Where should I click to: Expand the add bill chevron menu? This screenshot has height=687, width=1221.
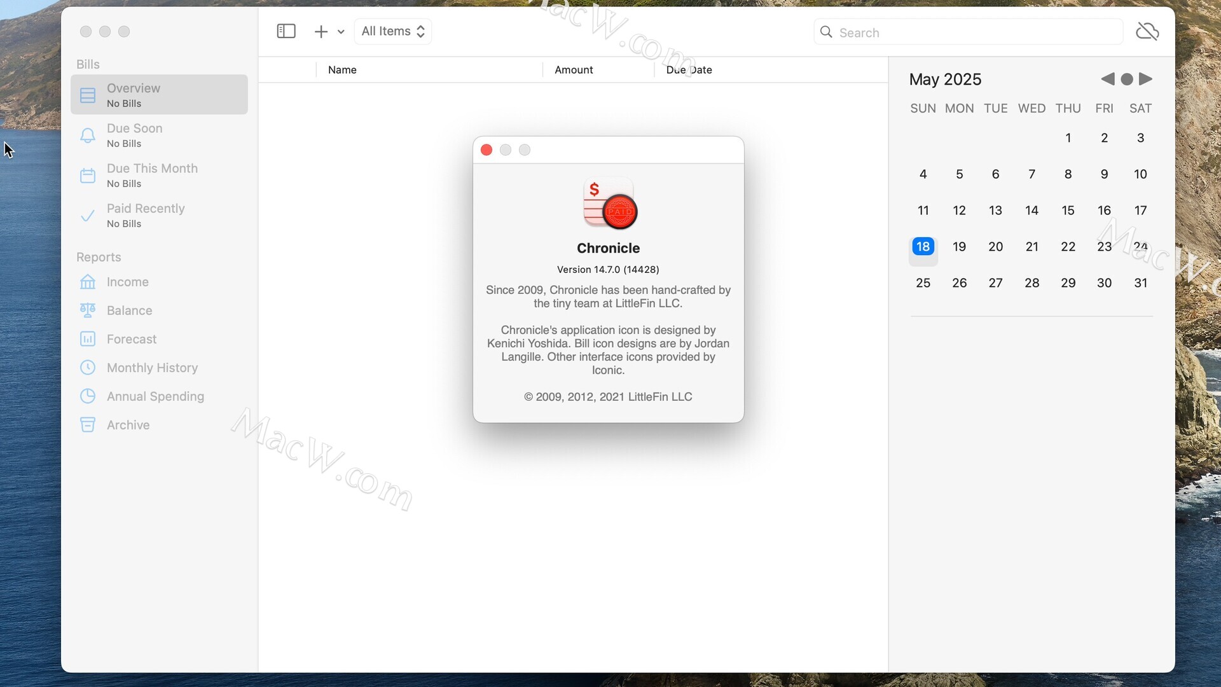pos(341,32)
